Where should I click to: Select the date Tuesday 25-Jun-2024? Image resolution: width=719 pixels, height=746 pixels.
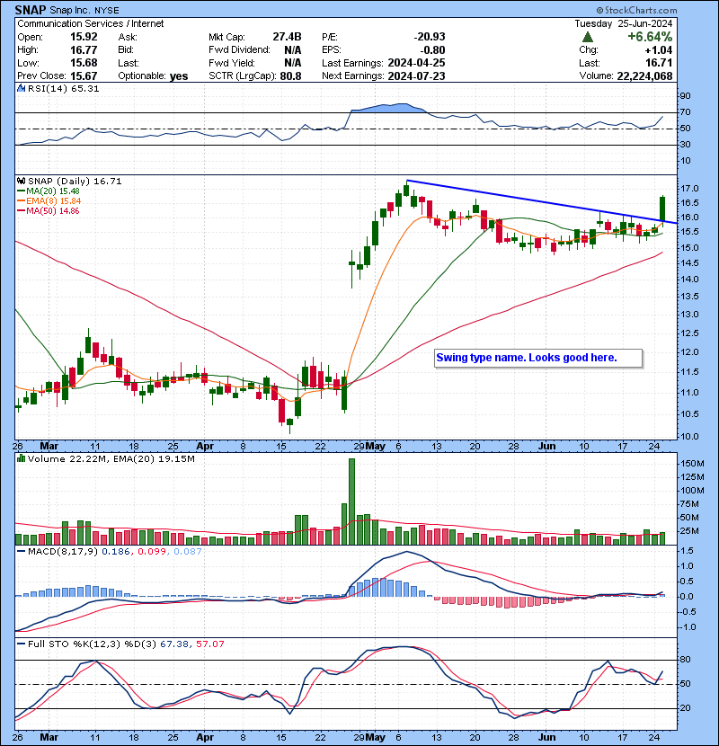point(624,23)
